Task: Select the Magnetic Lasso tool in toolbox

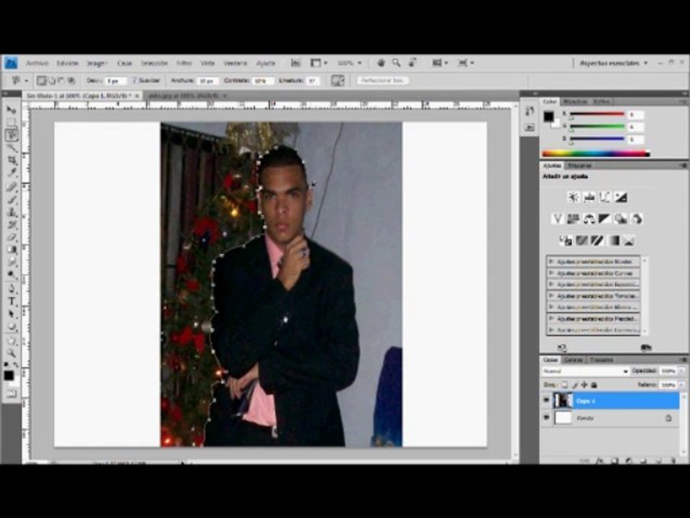Action: 11,135
